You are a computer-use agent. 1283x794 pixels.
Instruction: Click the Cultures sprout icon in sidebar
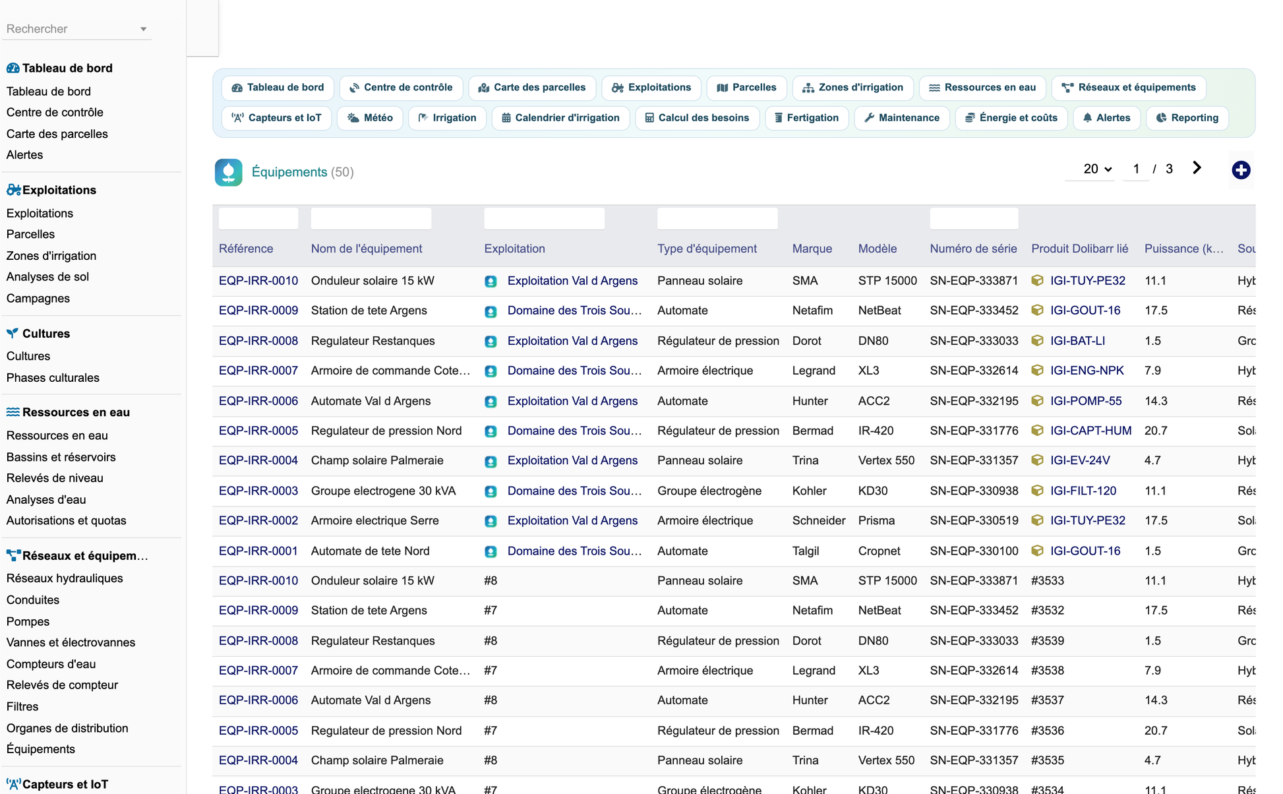(x=13, y=333)
